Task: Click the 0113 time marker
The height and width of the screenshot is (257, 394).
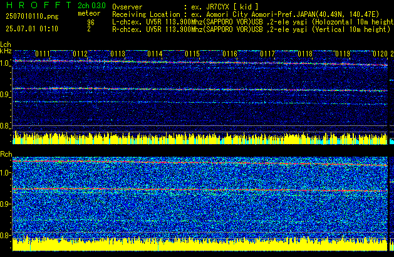Action: click(x=118, y=54)
